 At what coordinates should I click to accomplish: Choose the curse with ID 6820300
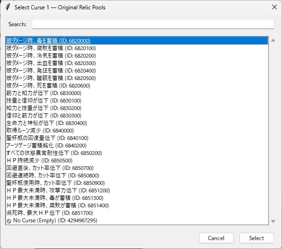(137, 63)
